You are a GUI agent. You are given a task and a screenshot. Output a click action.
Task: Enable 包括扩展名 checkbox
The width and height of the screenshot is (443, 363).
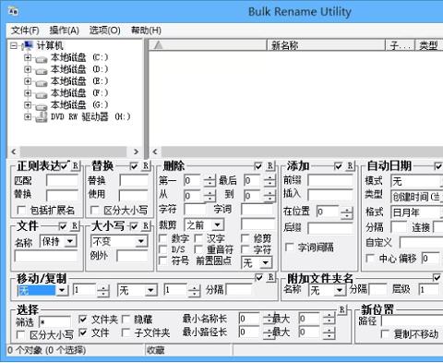pyautogui.click(x=21, y=211)
